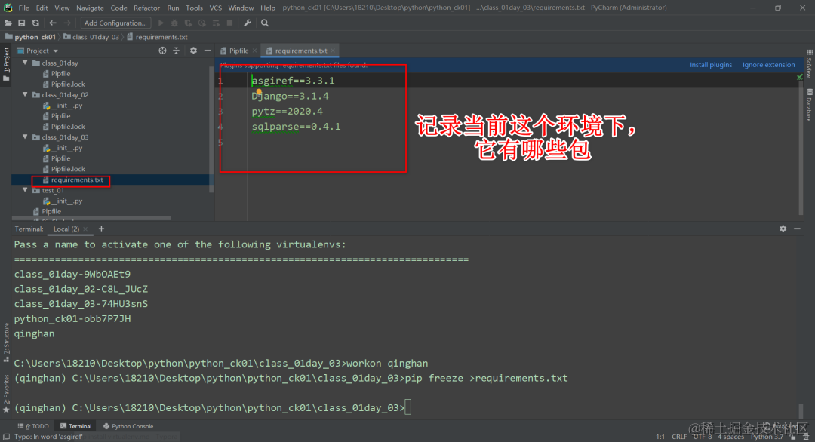
Task: Click the 1:1 caret position indicator
Action: click(x=660, y=437)
